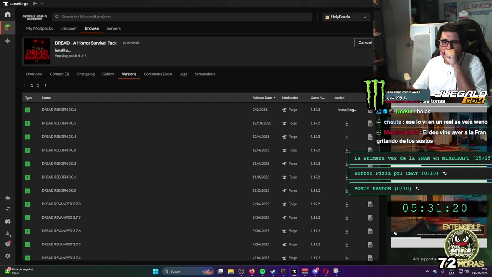Download DREAD REBORN 3.0.2 version
The width and height of the screenshot is (492, 277).
coord(347,164)
